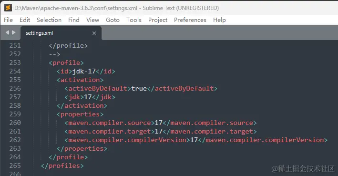Go to next tab with right arrow
The width and height of the screenshot is (338, 176).
coord(14,32)
